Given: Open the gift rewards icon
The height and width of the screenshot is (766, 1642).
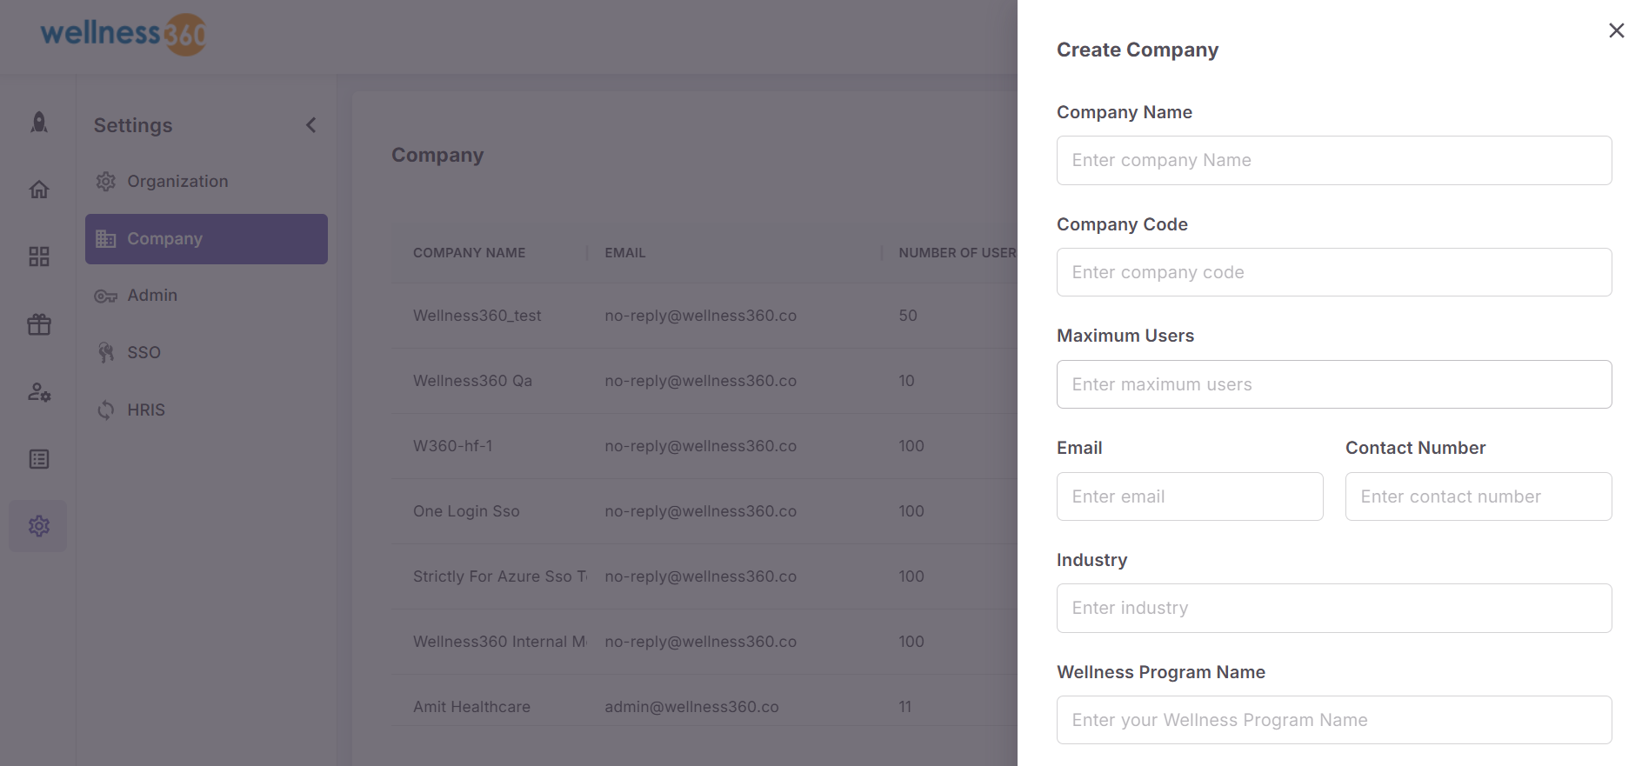Looking at the screenshot, I should pyautogui.click(x=39, y=324).
